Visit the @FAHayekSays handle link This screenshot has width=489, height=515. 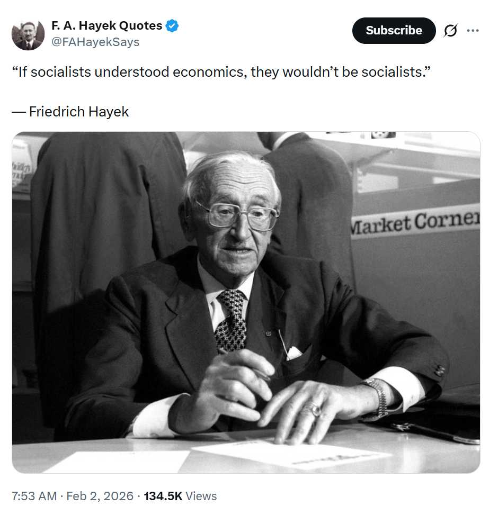(x=95, y=42)
